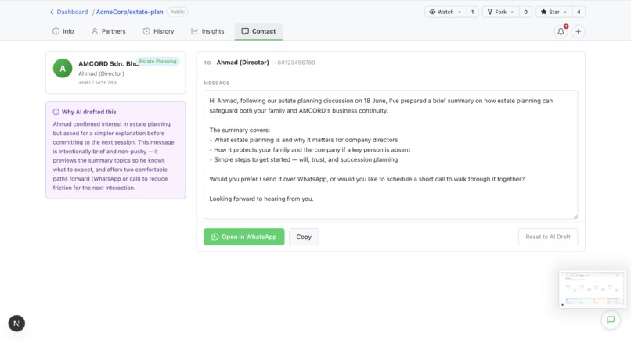Click the Next.js N dev tools badge
631x340 pixels.
coord(16,323)
